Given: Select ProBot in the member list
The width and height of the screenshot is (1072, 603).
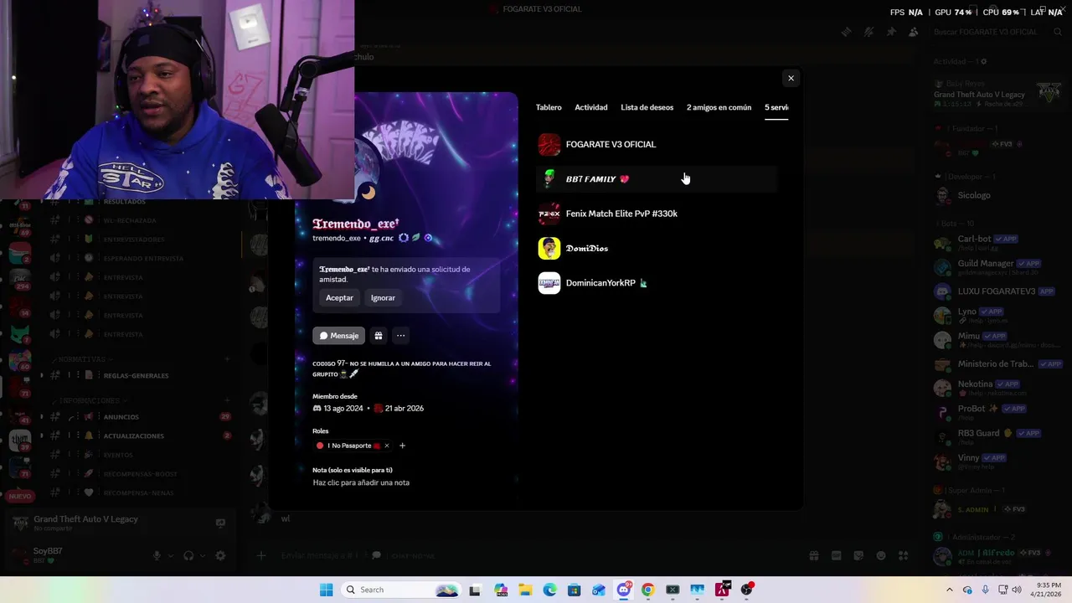Looking at the screenshot, I should [999, 411].
